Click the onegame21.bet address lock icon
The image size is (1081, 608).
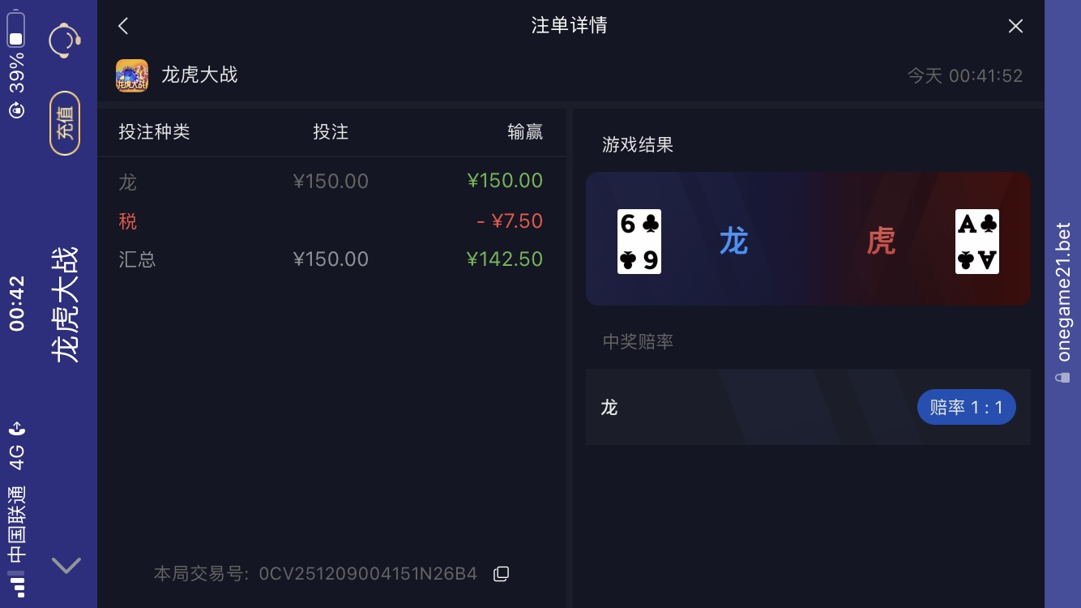pos(1063,377)
